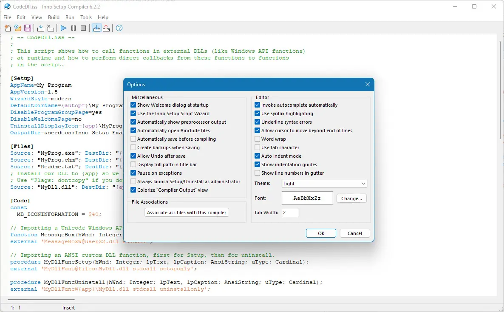The width and height of the screenshot is (504, 312).
Task: Click the editor horizontal scrollbar
Action: click(x=42, y=299)
